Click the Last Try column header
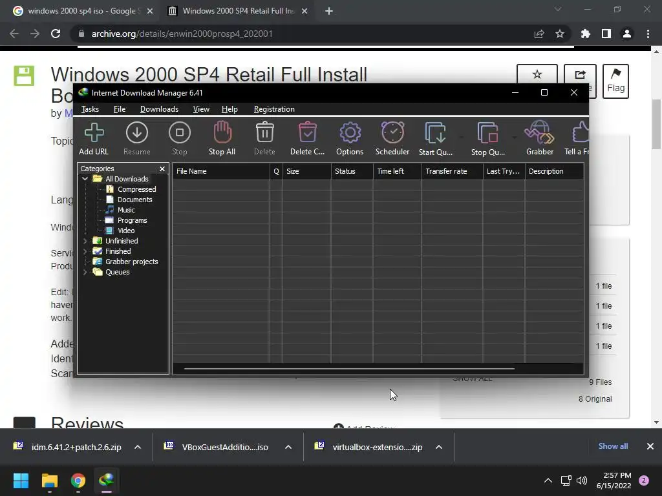 504,171
